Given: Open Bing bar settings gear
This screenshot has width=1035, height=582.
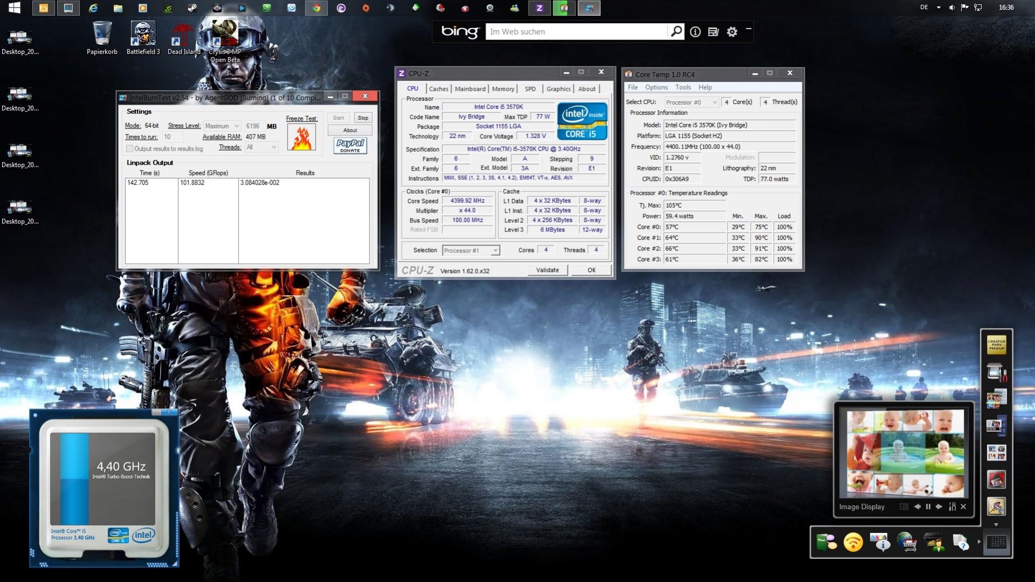Looking at the screenshot, I should (732, 32).
